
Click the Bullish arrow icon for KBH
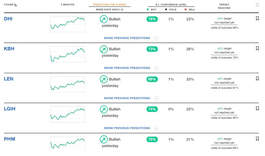[104, 49]
